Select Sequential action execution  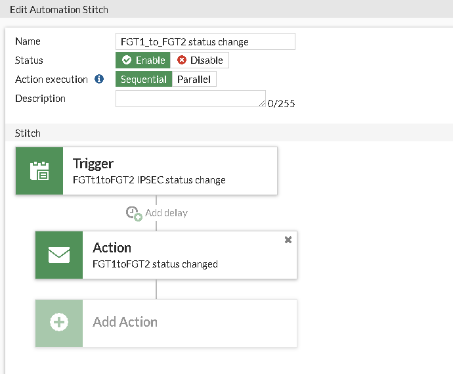144,80
